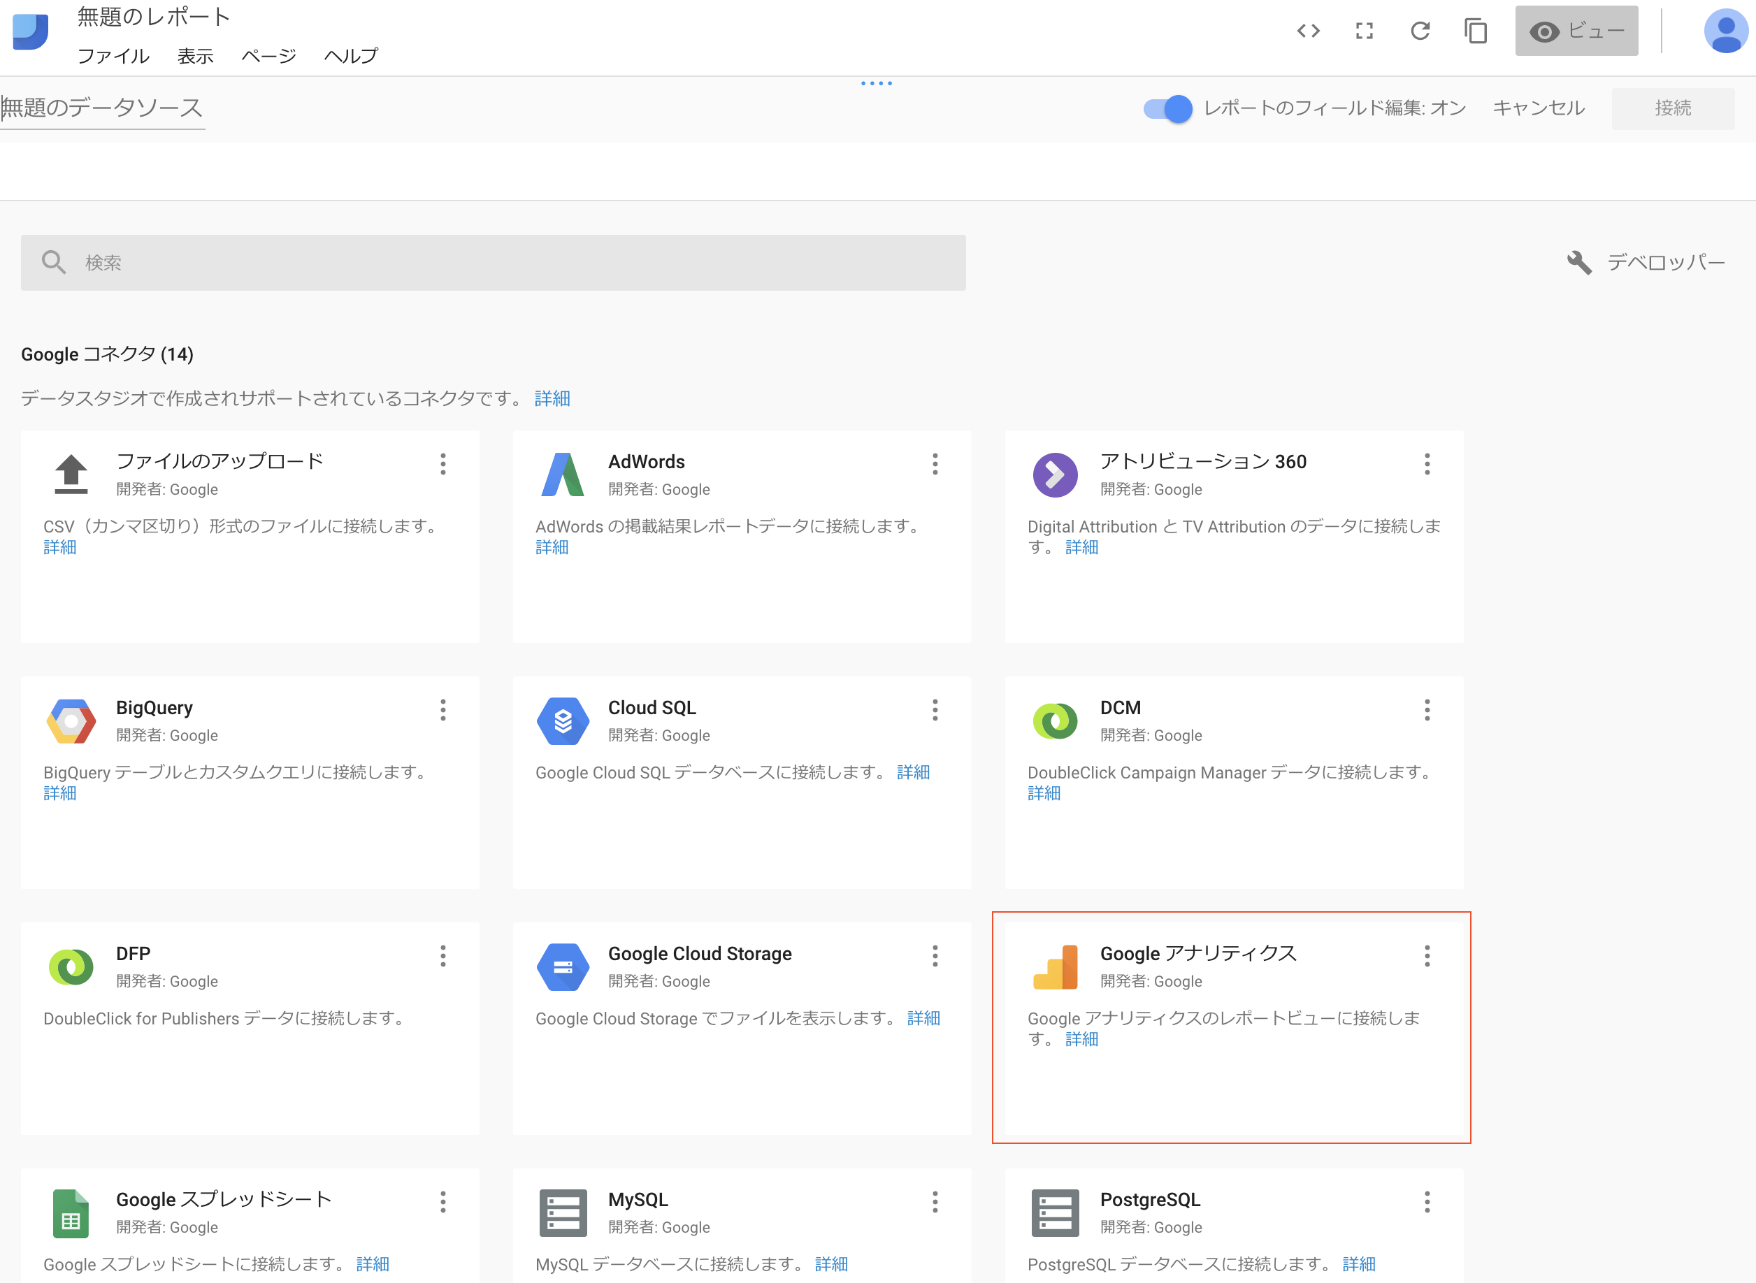Click the copy report icon
Screen dimensions: 1756x1283
pos(1476,31)
